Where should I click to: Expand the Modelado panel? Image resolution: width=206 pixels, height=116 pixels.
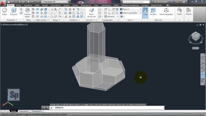(12, 20)
